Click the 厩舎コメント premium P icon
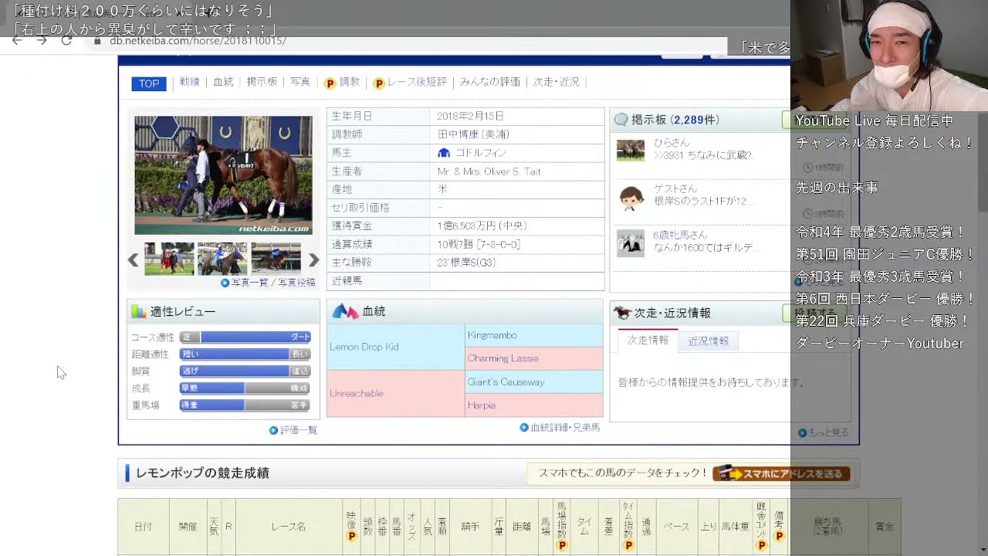988x556 pixels. 761,546
